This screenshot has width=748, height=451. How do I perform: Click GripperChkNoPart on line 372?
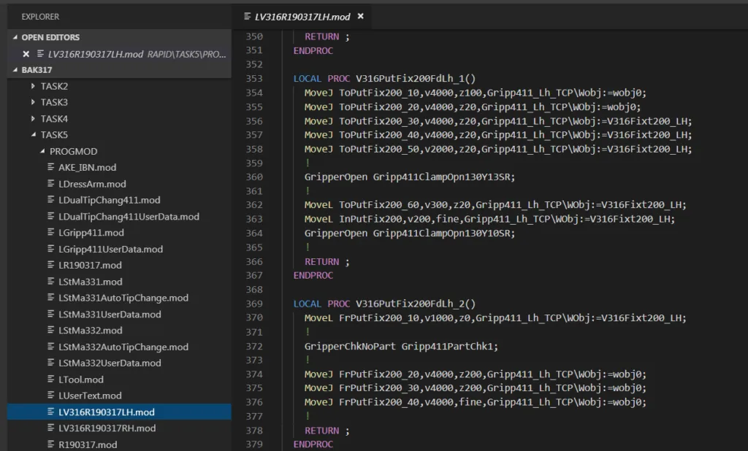350,347
